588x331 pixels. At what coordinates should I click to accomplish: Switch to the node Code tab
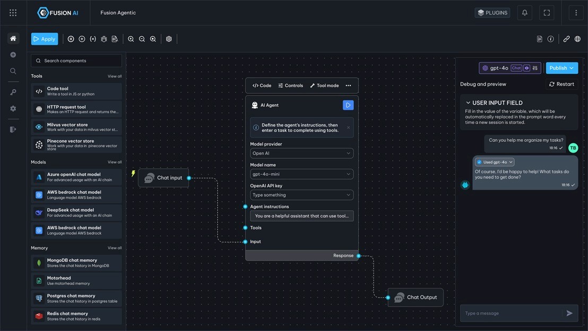[x=262, y=86]
